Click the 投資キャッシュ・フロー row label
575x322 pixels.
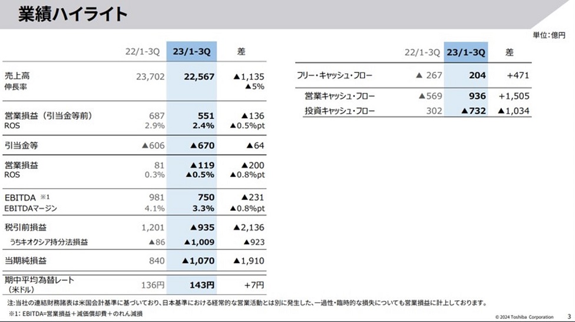click(x=339, y=111)
